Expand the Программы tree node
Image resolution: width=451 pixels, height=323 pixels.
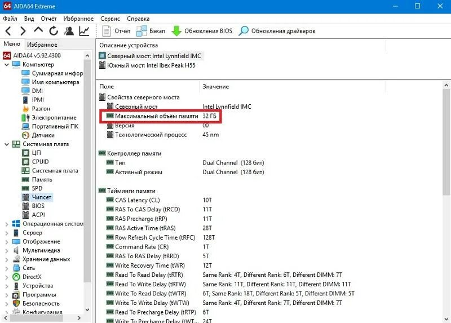click(x=7, y=295)
